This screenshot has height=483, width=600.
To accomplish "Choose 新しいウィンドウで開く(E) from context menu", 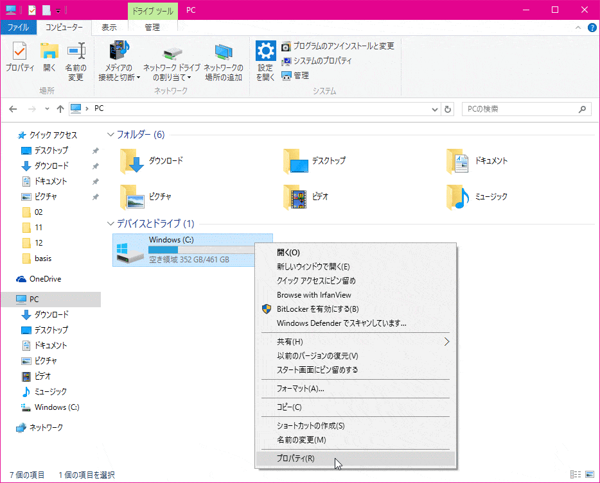I will coord(356,267).
